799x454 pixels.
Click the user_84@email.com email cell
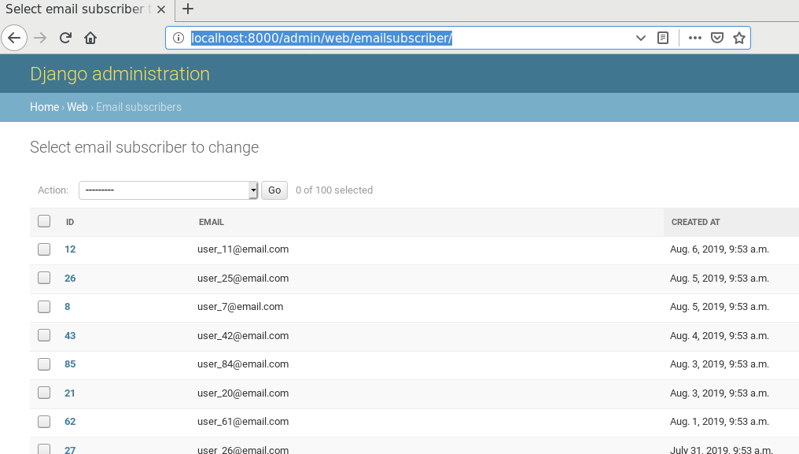point(243,364)
